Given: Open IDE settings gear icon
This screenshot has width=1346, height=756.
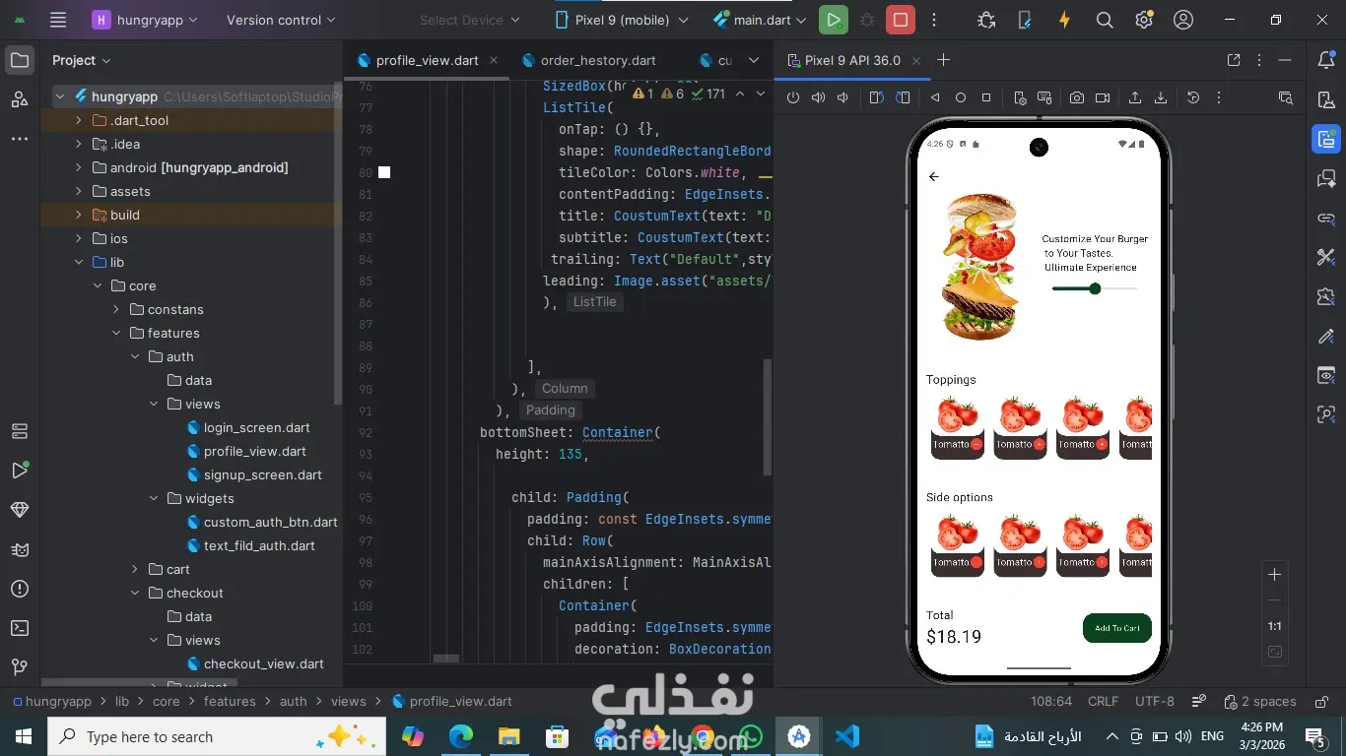Looking at the screenshot, I should tap(1144, 20).
